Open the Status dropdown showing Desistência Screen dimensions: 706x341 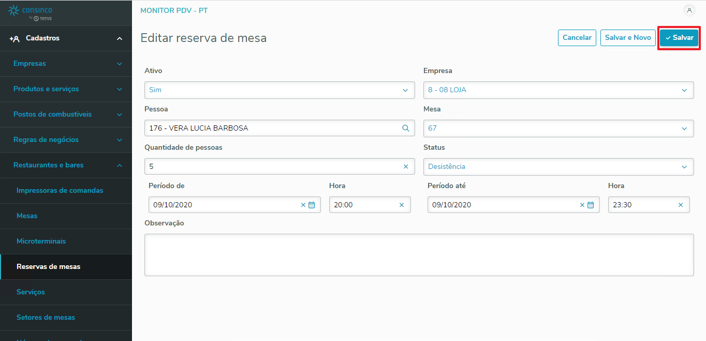pos(558,167)
